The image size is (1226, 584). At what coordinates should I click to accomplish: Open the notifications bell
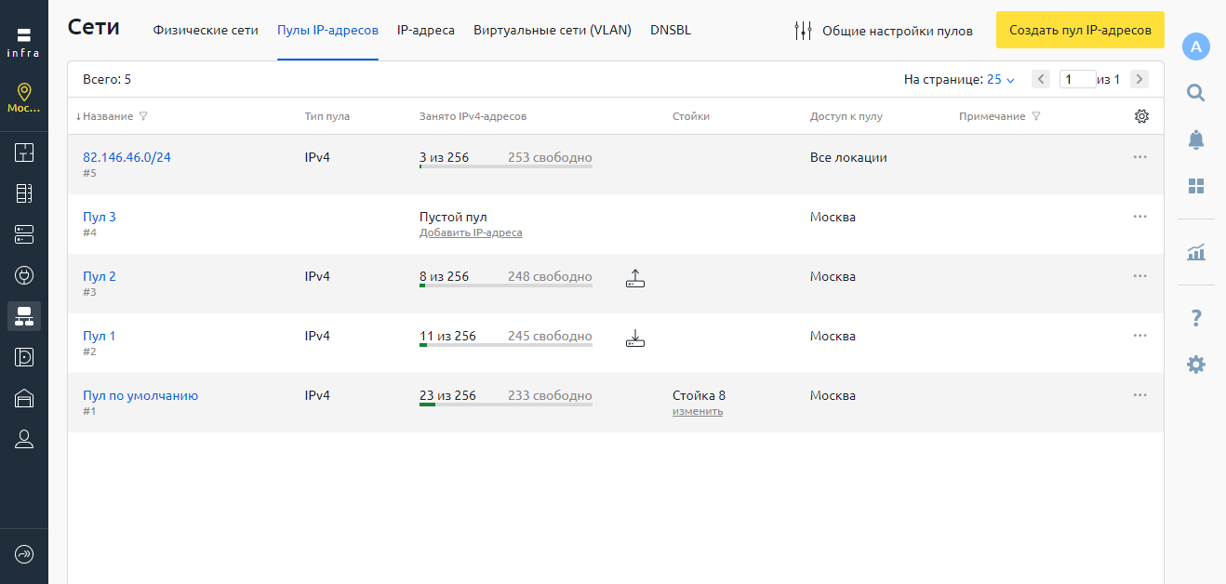(x=1196, y=139)
